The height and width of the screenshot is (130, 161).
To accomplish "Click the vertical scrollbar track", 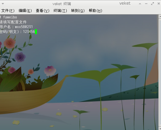I will 160,73.
